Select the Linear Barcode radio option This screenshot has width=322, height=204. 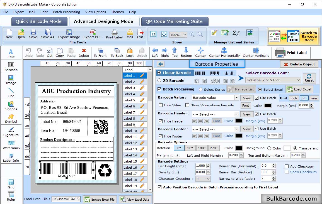pyautogui.click(x=159, y=73)
